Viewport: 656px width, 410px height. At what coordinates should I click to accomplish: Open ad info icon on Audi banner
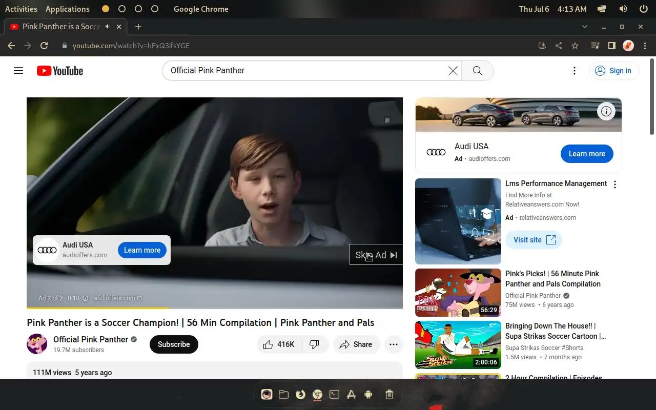pyautogui.click(x=606, y=111)
